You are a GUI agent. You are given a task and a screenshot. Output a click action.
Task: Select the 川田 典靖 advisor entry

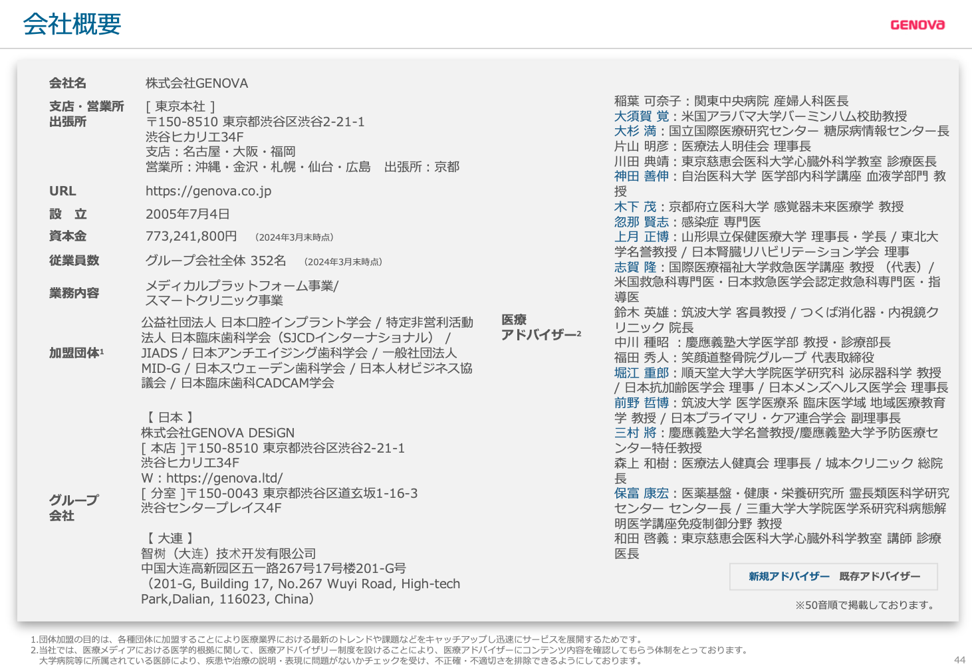coord(775,162)
